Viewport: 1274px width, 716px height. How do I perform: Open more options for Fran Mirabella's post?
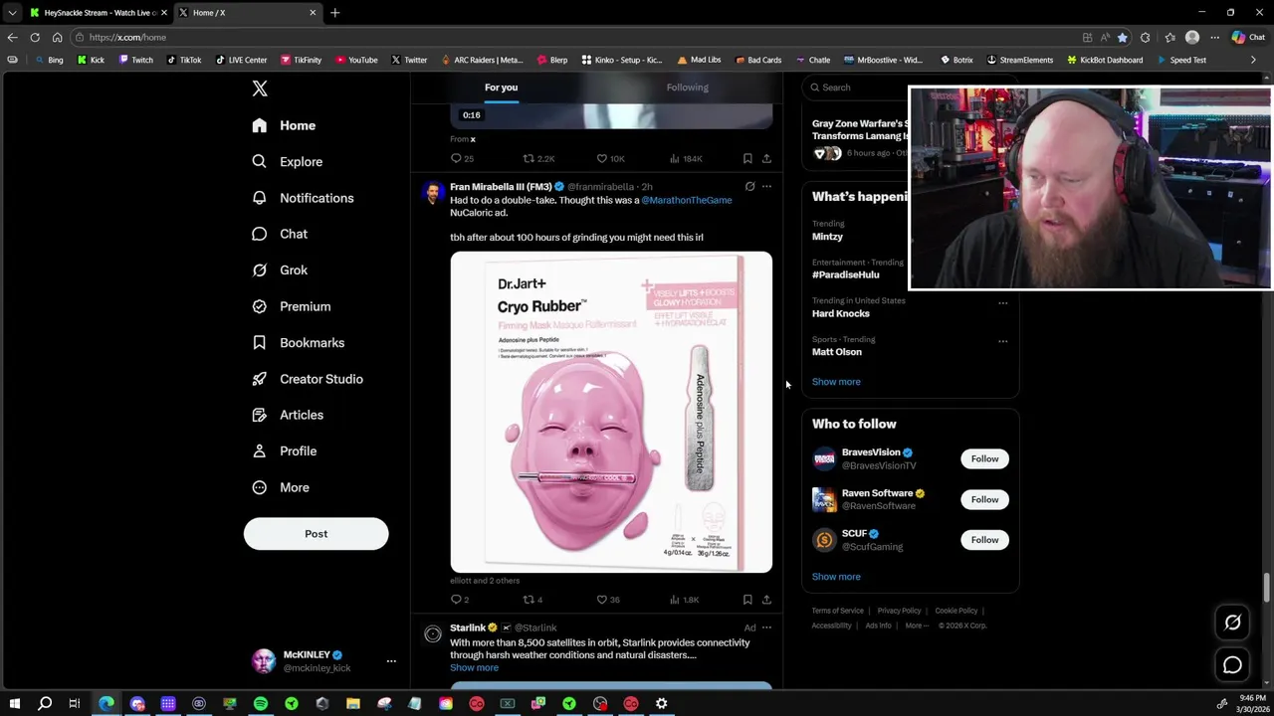[766, 186]
